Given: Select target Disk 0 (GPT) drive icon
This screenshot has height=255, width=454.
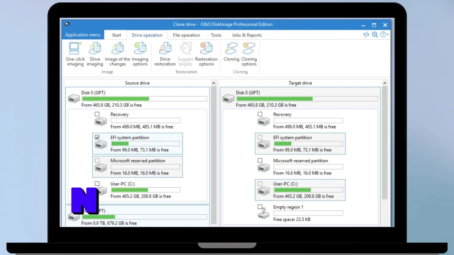Looking at the screenshot, I should [x=228, y=99].
